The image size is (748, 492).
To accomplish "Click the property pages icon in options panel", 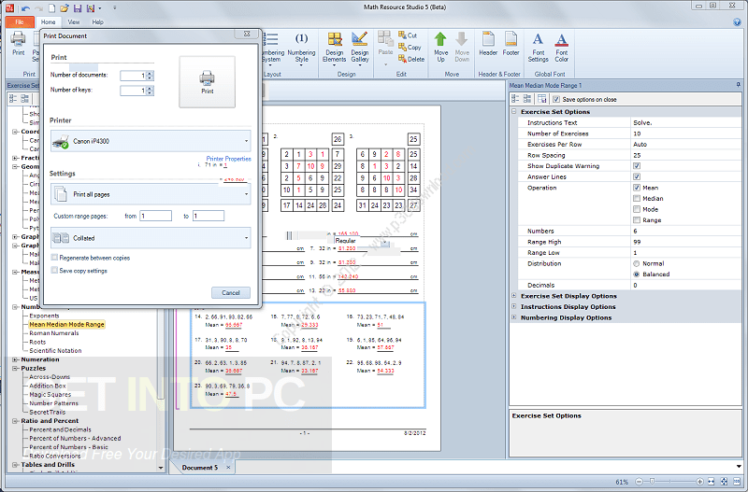I will click(542, 99).
